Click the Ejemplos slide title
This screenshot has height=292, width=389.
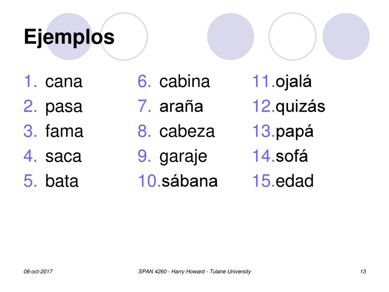[x=69, y=37]
